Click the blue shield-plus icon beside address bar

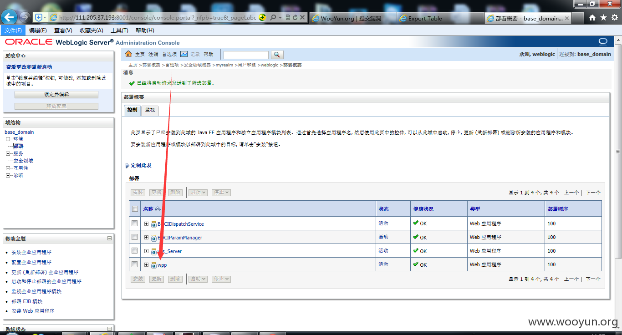coord(39,17)
